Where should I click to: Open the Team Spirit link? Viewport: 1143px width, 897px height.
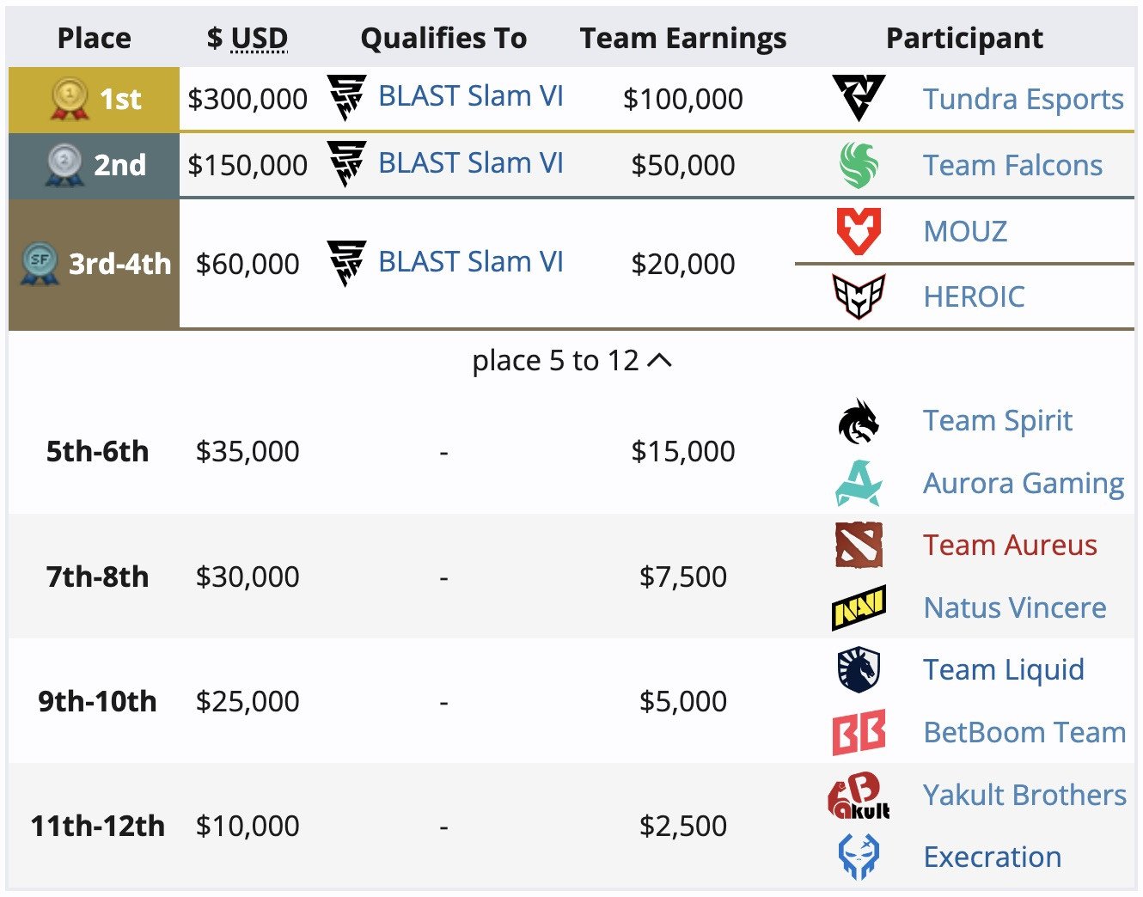click(x=997, y=421)
